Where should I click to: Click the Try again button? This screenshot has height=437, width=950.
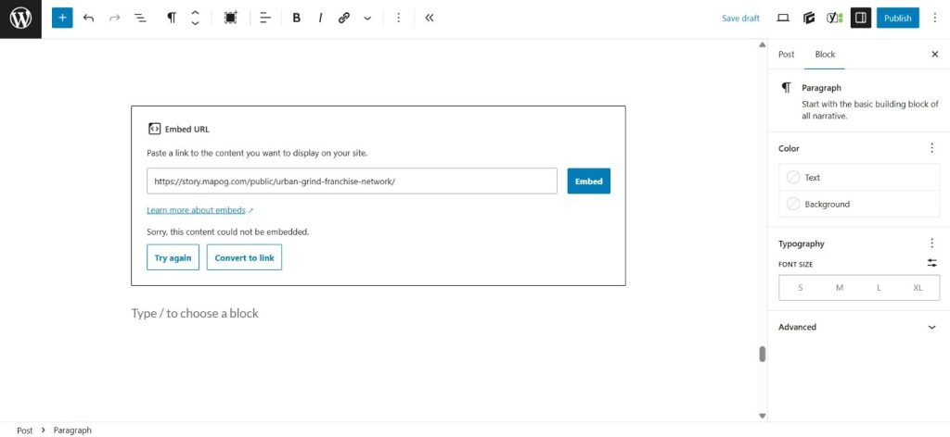pos(173,257)
